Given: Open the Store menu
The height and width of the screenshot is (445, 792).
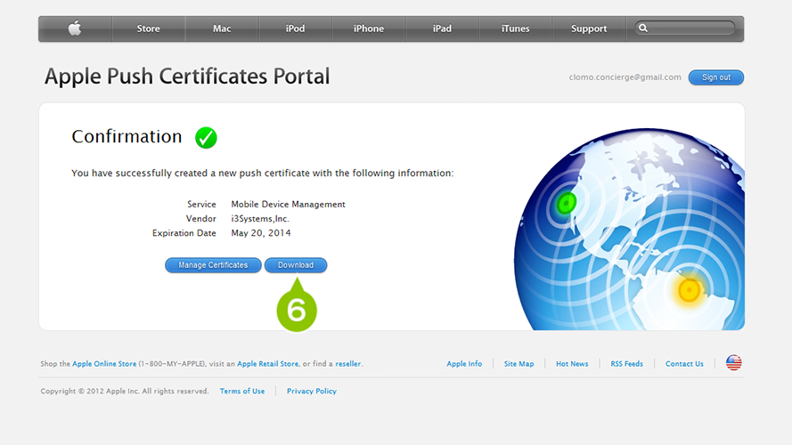Looking at the screenshot, I should point(149,28).
